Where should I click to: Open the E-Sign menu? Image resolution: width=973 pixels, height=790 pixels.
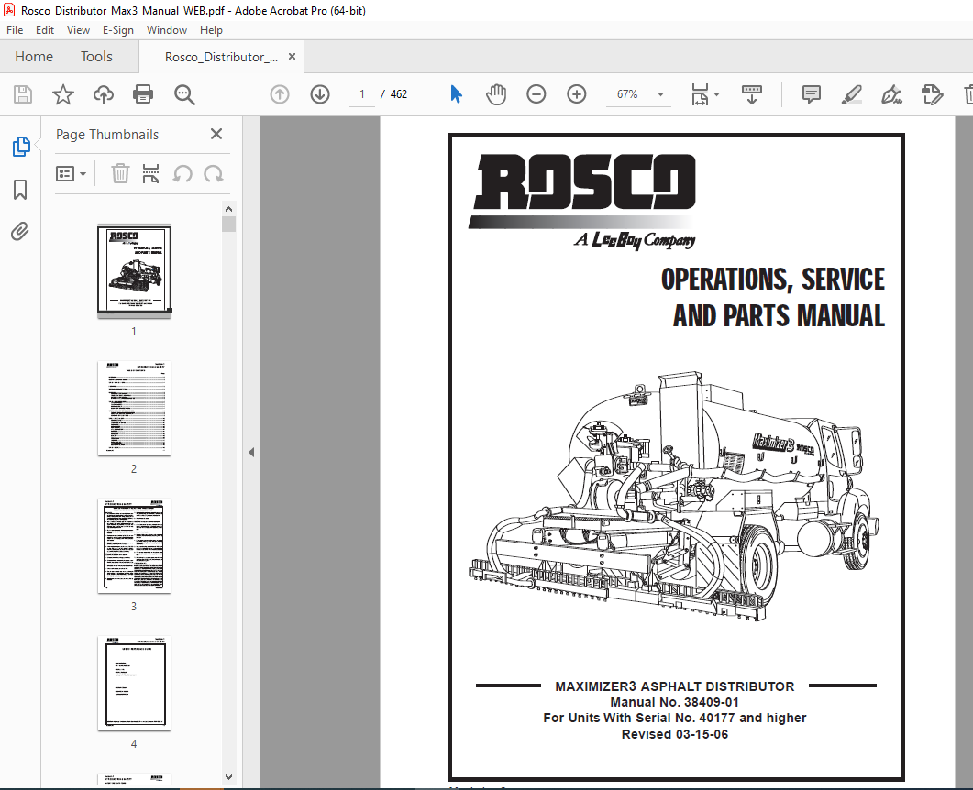(118, 29)
